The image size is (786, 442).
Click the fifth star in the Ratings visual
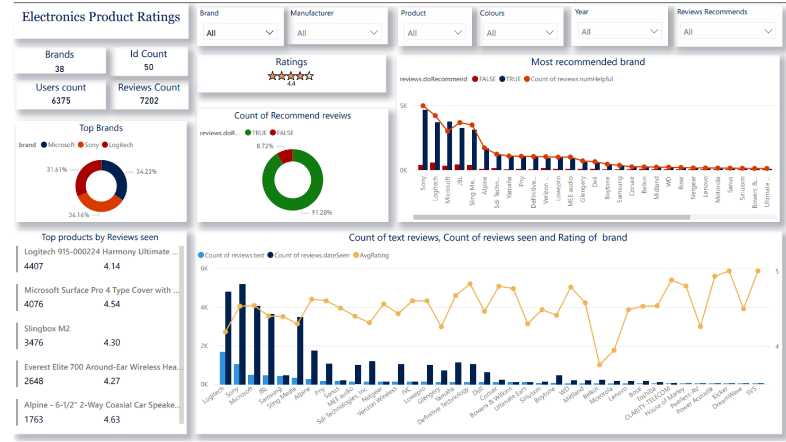pos(310,75)
